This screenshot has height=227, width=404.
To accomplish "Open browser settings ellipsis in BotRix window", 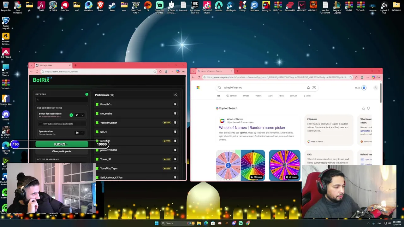I will (172, 72).
